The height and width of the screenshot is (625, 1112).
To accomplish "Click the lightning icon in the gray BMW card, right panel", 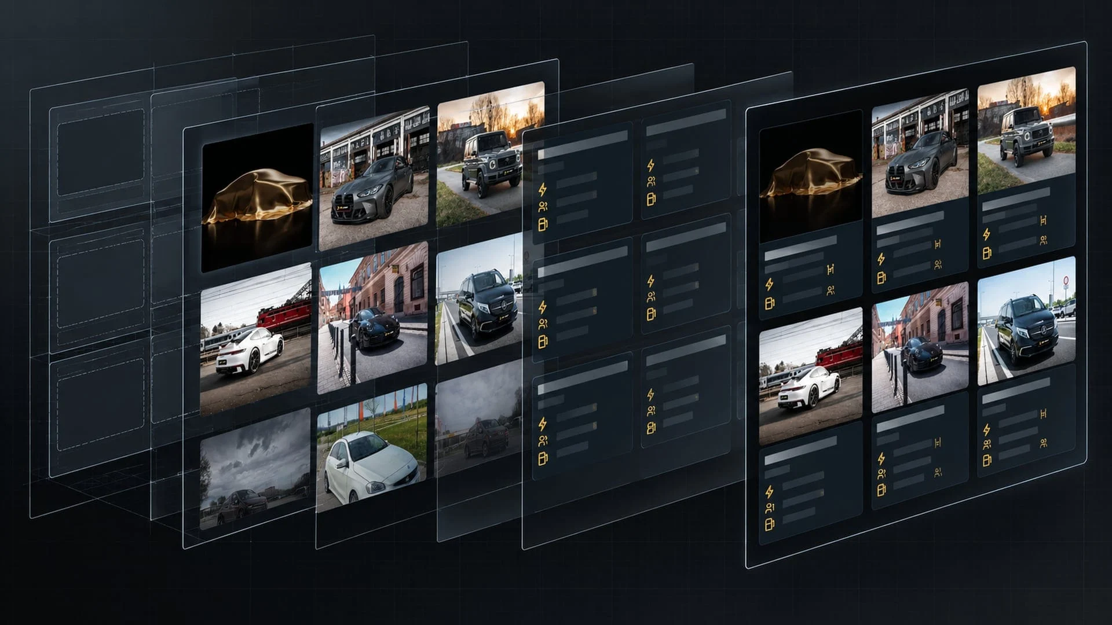I will click(881, 258).
